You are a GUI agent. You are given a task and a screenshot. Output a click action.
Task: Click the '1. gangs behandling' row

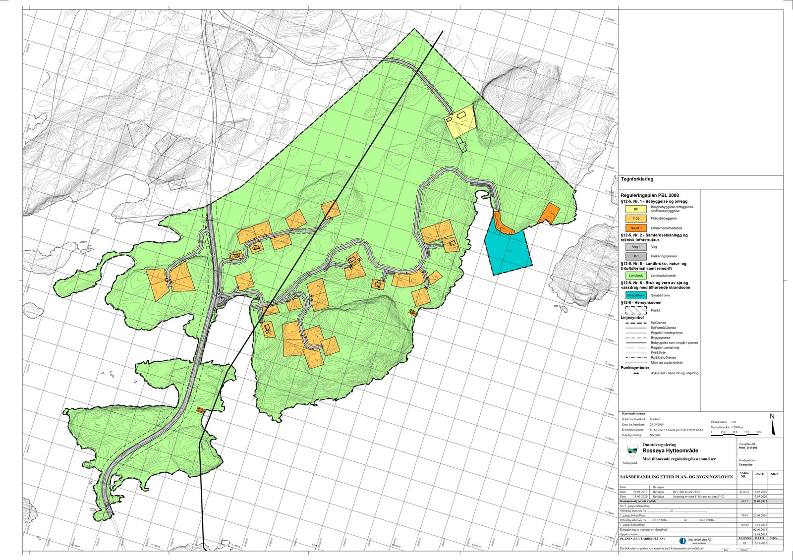[x=701, y=525]
